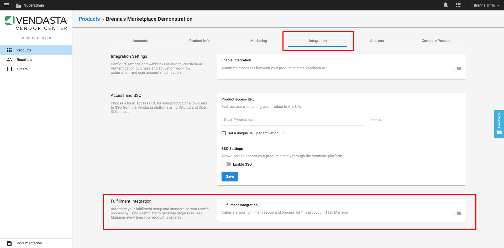The height and width of the screenshot is (248, 504).
Task: Go back to Products breadcrumb link
Action: point(89,19)
